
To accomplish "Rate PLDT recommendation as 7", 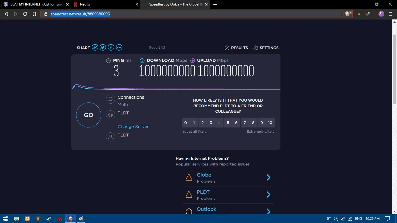I will coord(245,123).
